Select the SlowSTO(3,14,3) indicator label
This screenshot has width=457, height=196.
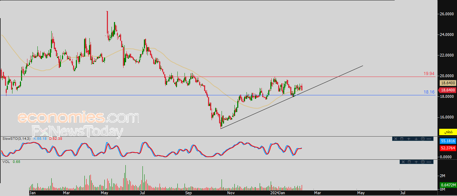click(17, 138)
